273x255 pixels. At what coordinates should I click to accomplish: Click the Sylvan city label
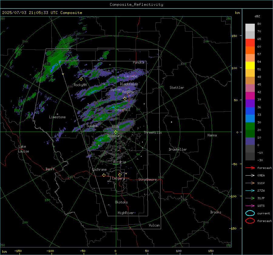[x=116, y=89]
